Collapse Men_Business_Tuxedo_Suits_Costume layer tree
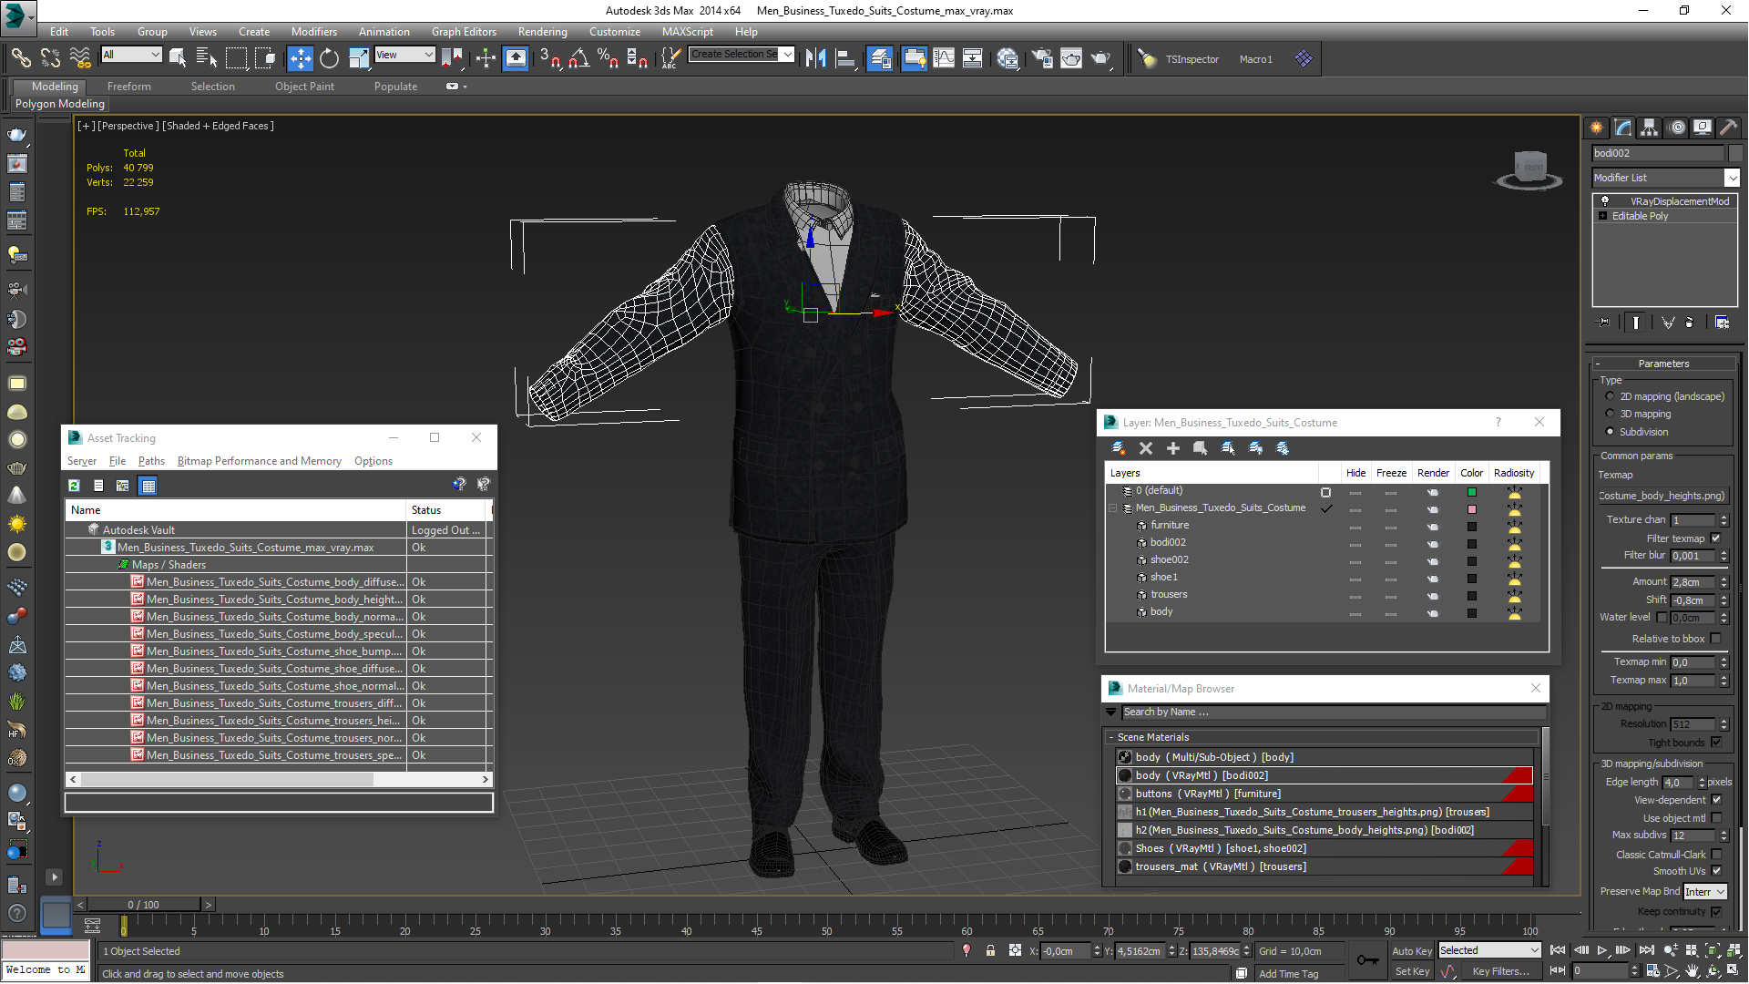The width and height of the screenshot is (1749, 984). (1112, 508)
